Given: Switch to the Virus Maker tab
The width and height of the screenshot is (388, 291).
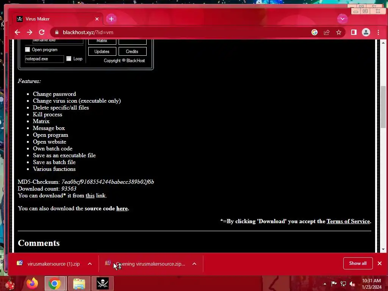Looking at the screenshot, I should click(x=58, y=19).
